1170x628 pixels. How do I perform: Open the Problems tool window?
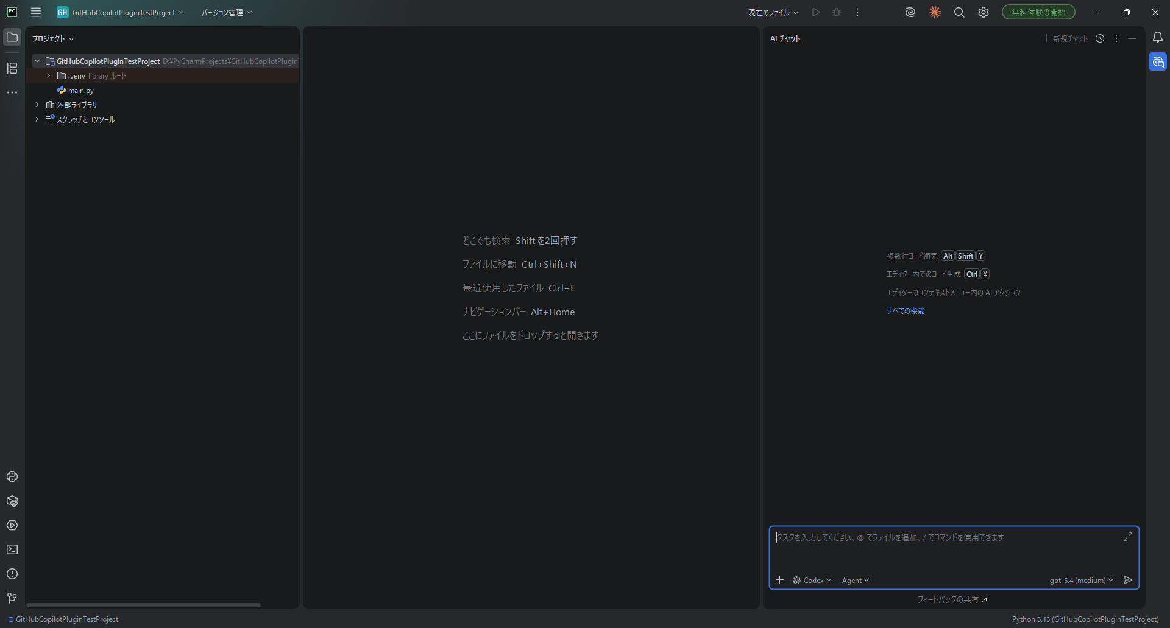[12, 574]
